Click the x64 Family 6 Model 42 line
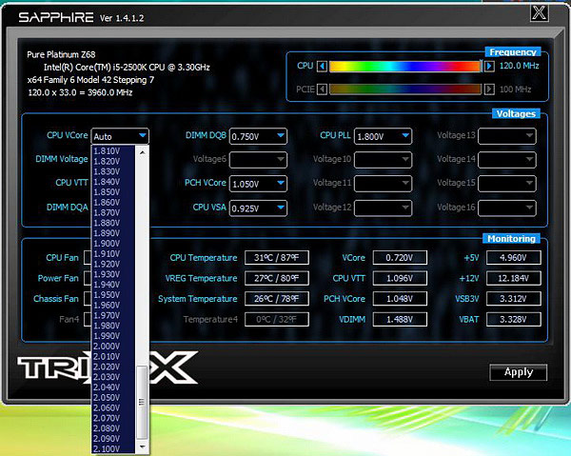The image size is (571, 456). point(90,80)
